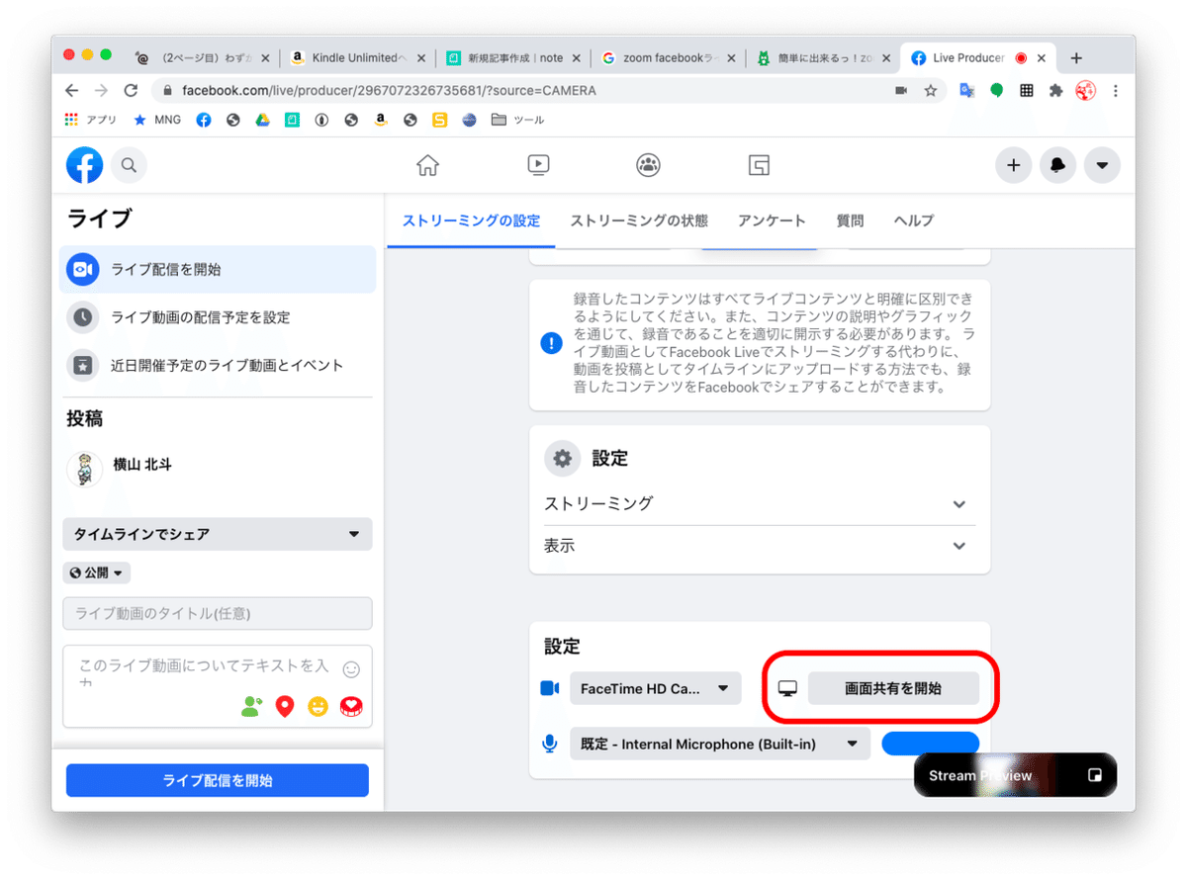The width and height of the screenshot is (1187, 880).
Task: Open the notifications bell icon
Action: [1057, 165]
